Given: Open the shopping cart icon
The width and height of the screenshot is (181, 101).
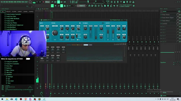Looking at the screenshot, I should pyautogui.click(x=117, y=6).
